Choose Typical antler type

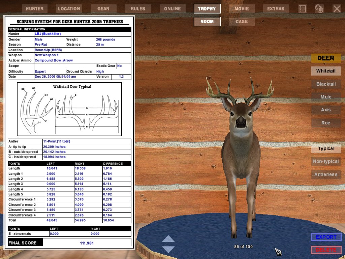(326, 149)
